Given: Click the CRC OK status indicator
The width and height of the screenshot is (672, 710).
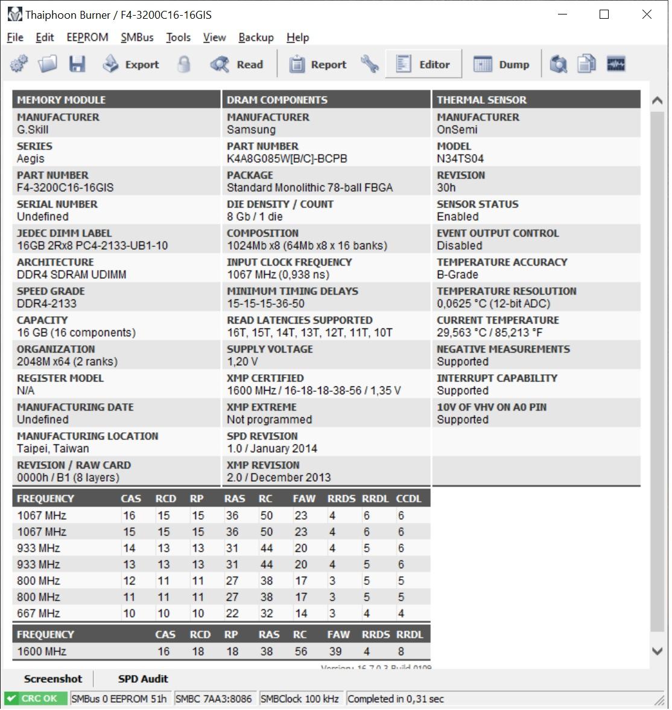Looking at the screenshot, I should 36,699.
